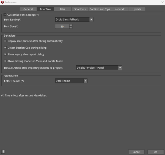Click the ideaMaker logo in title bar
Viewport: 165px width, 155px height.
coord(2,2)
